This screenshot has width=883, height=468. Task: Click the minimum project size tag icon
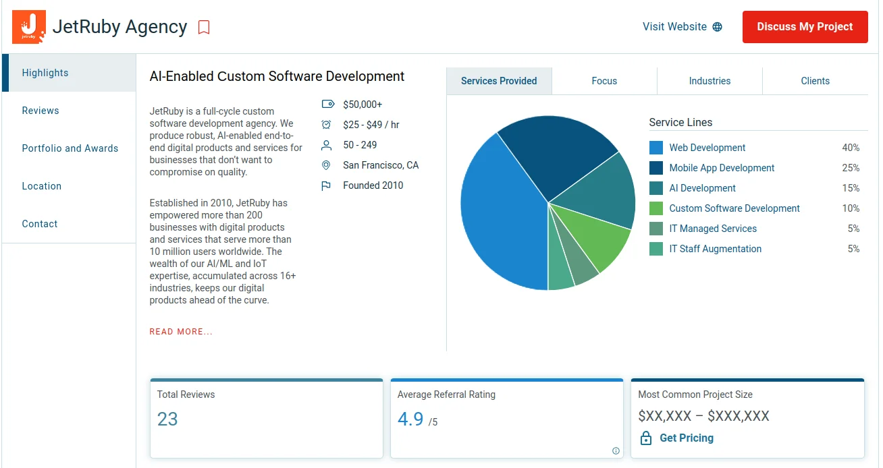click(x=327, y=105)
